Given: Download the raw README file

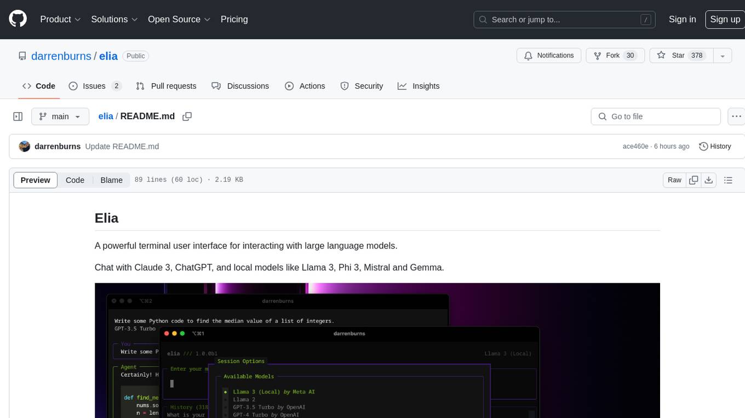Looking at the screenshot, I should [x=709, y=180].
